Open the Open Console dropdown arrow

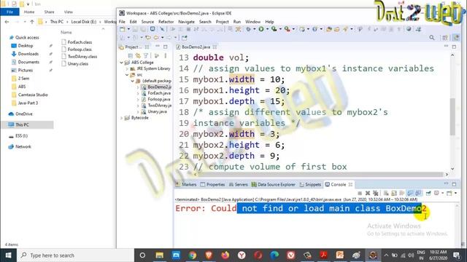(455, 193)
